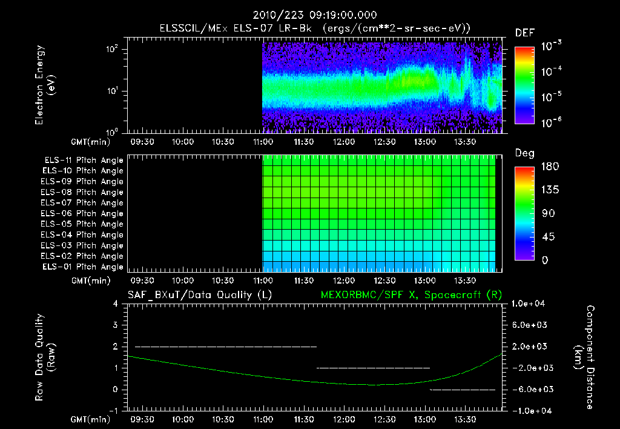The height and width of the screenshot is (429, 620).
Task: Select the ELS-04 Pitch Angle row label
Action: point(82,234)
